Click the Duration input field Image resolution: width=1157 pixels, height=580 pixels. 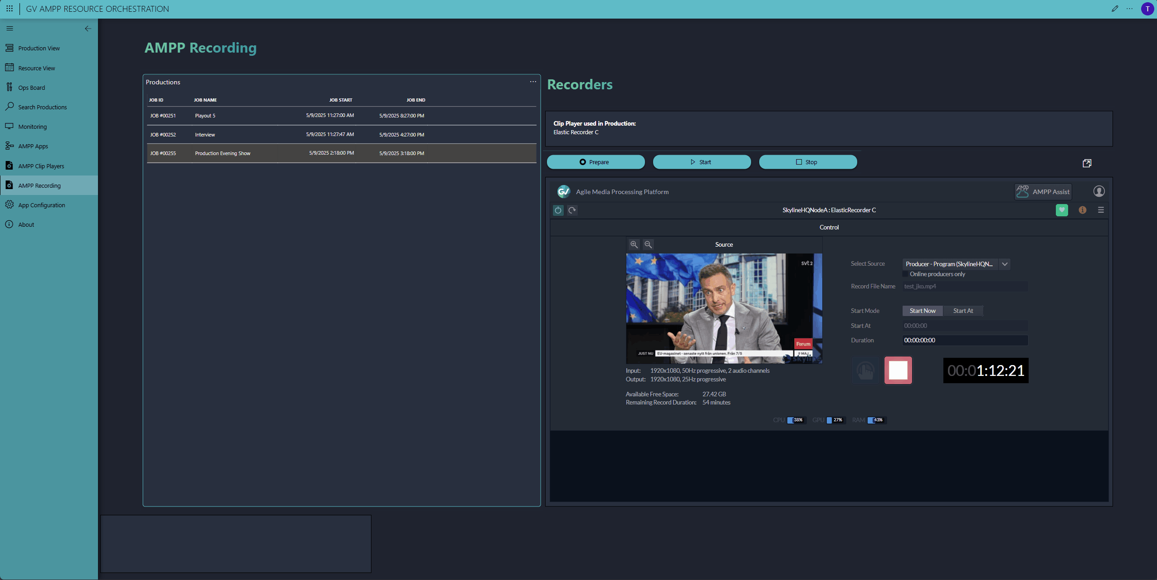coord(965,340)
